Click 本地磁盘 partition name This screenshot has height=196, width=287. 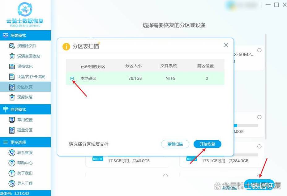pos(88,79)
